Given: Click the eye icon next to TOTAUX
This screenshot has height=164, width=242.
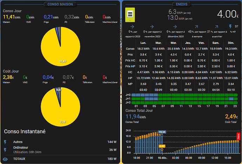Looking at the screenshot, I should (x=5, y=159).
